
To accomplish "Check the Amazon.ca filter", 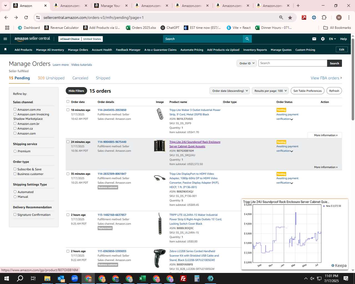I will pos(15,128).
